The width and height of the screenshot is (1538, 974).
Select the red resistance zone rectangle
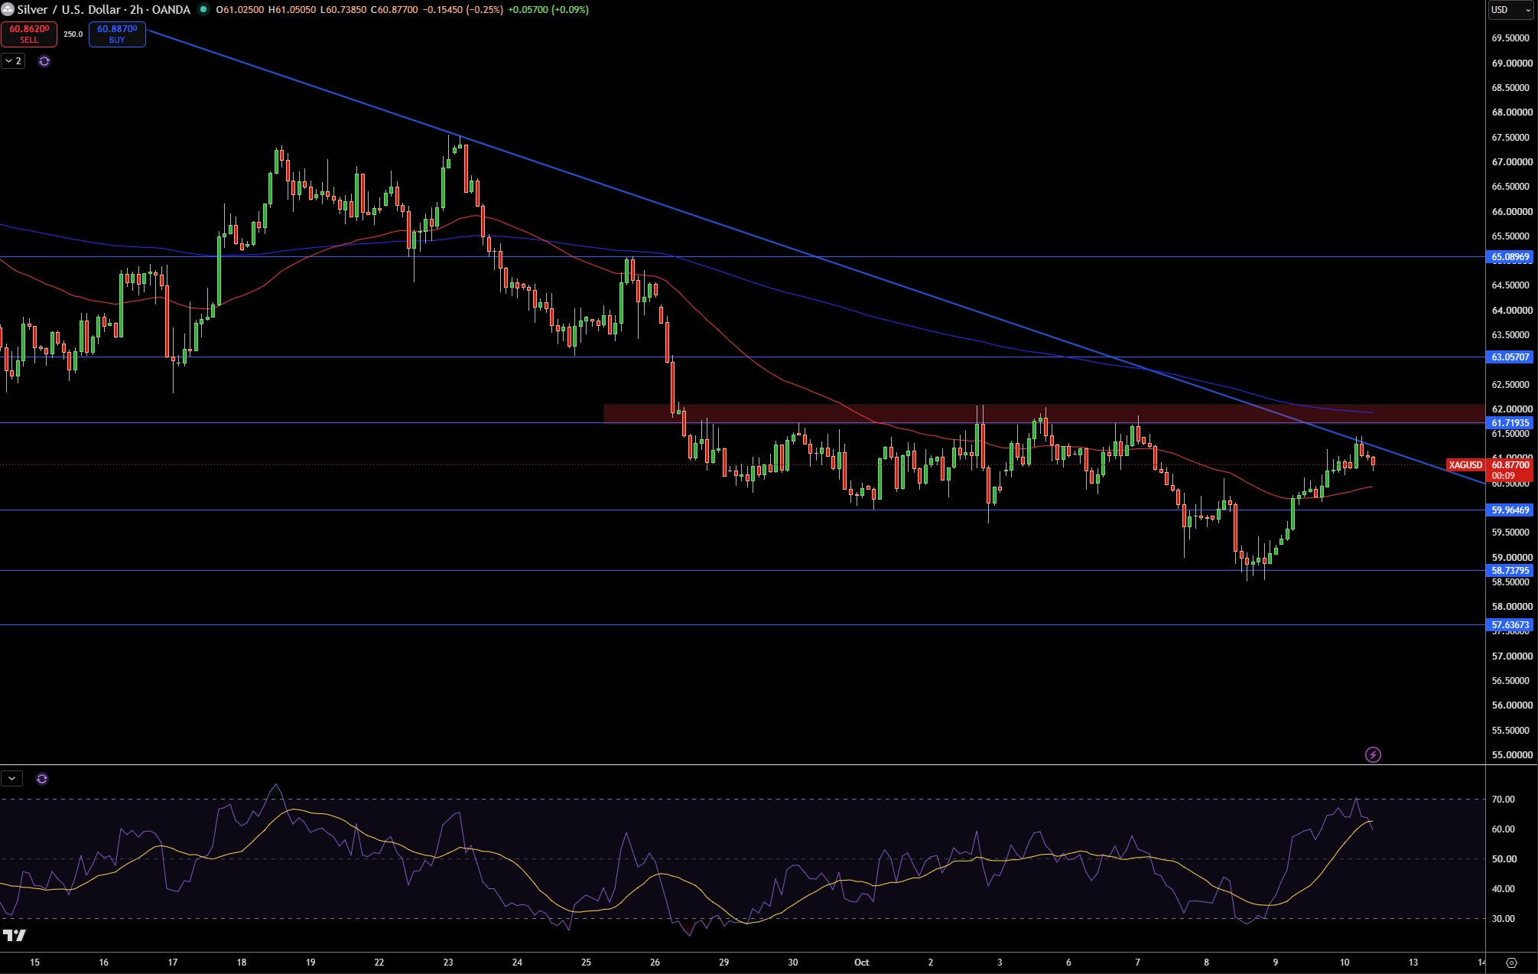click(x=1043, y=414)
